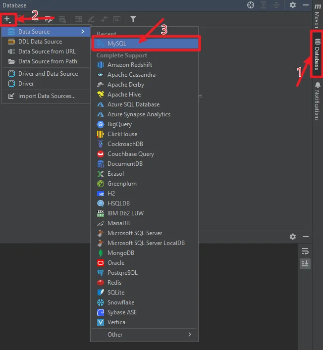Screen dimensions: 323x350
Task: Click the edit pencil toolbar icon
Action: 91,19
